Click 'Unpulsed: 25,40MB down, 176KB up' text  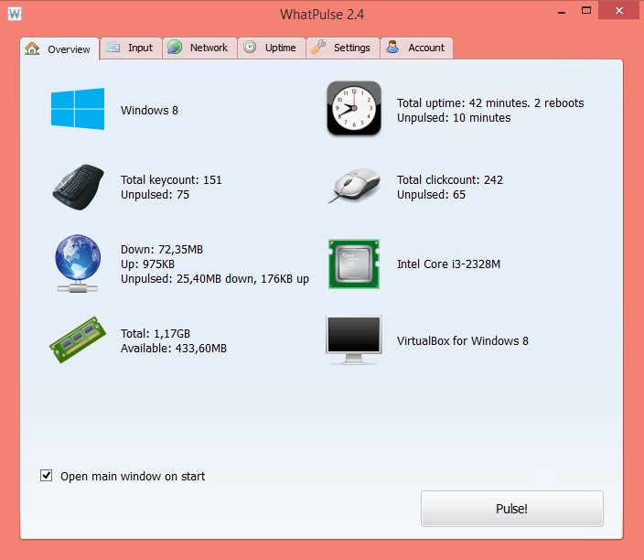point(215,278)
